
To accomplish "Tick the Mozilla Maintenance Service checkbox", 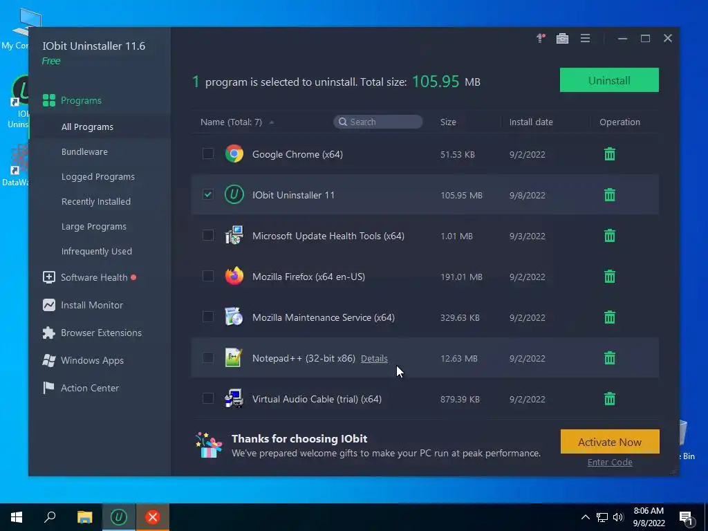I will (x=207, y=317).
